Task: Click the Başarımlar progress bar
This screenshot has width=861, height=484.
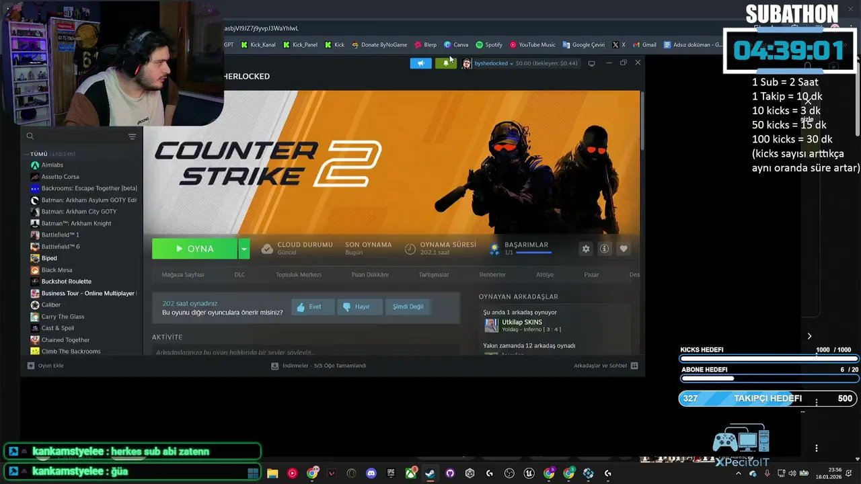Action: coord(533,253)
